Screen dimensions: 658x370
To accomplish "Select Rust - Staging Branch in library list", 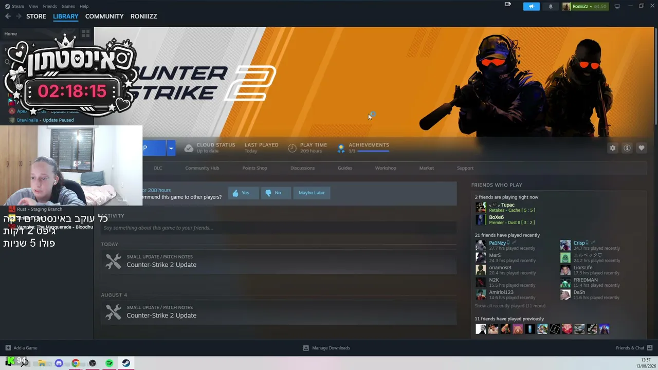I will (x=40, y=209).
